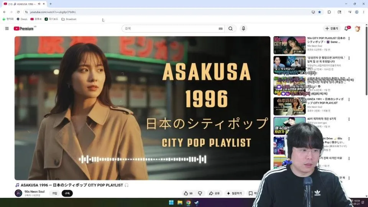Click the 공유 share button
The width and height of the screenshot is (368, 207).
[214, 193]
